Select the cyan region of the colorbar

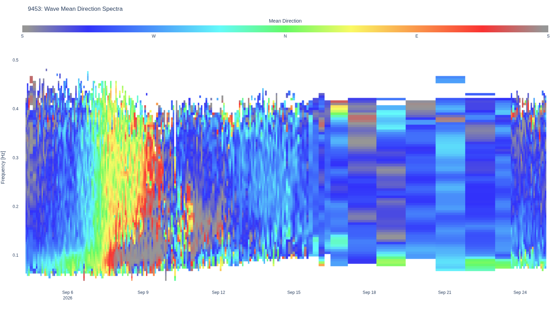[220, 29]
